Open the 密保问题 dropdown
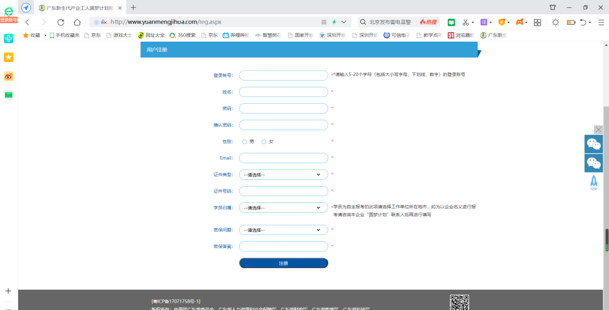Screen dimensions: 609x310 [x=283, y=230]
